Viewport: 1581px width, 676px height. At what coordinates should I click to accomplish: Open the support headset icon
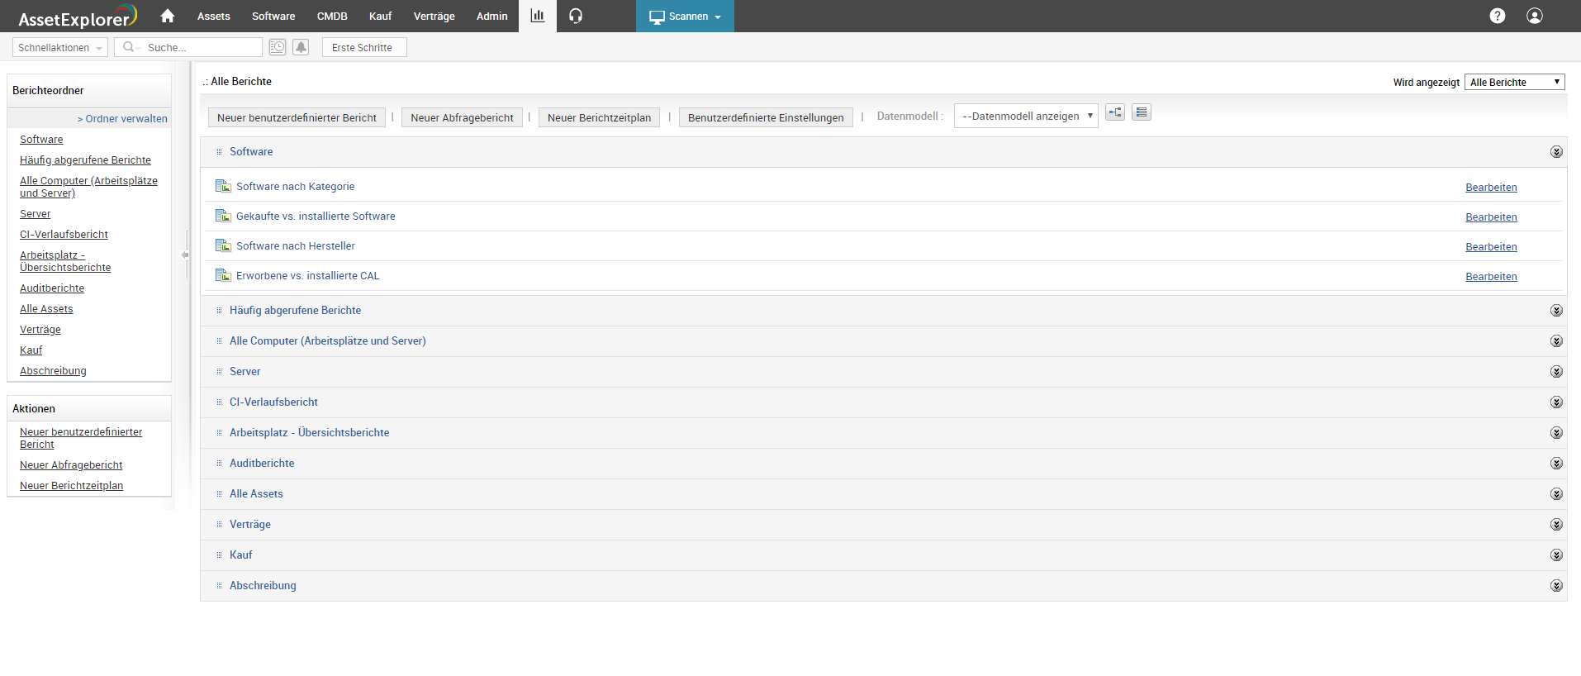click(576, 16)
